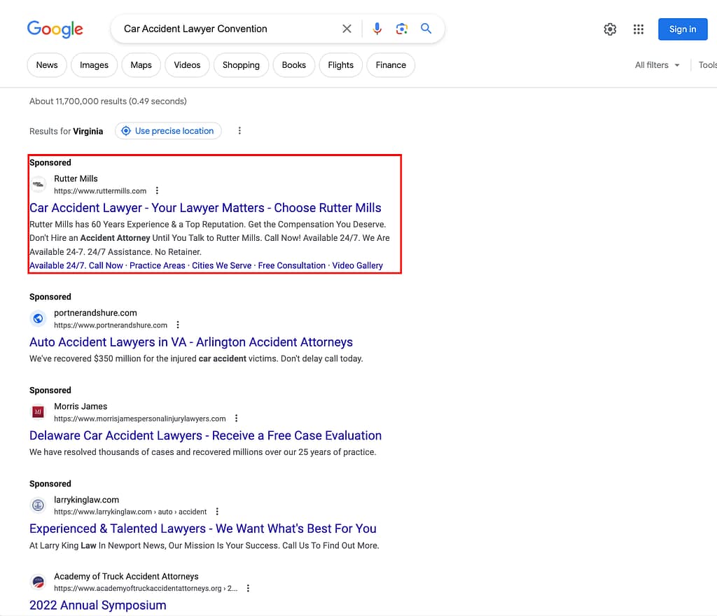Switch to the Flights tab
Viewport: 717px width, 616px height.
[x=341, y=65]
